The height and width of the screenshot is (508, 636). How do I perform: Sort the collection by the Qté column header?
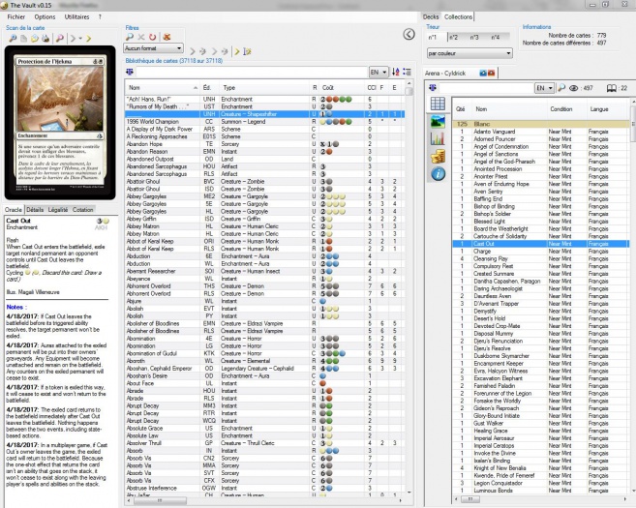click(x=462, y=109)
